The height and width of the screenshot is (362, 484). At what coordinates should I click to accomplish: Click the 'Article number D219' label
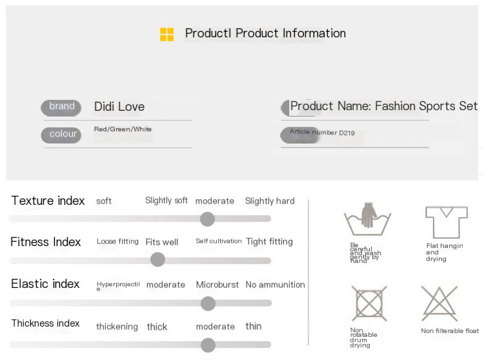pyautogui.click(x=322, y=132)
